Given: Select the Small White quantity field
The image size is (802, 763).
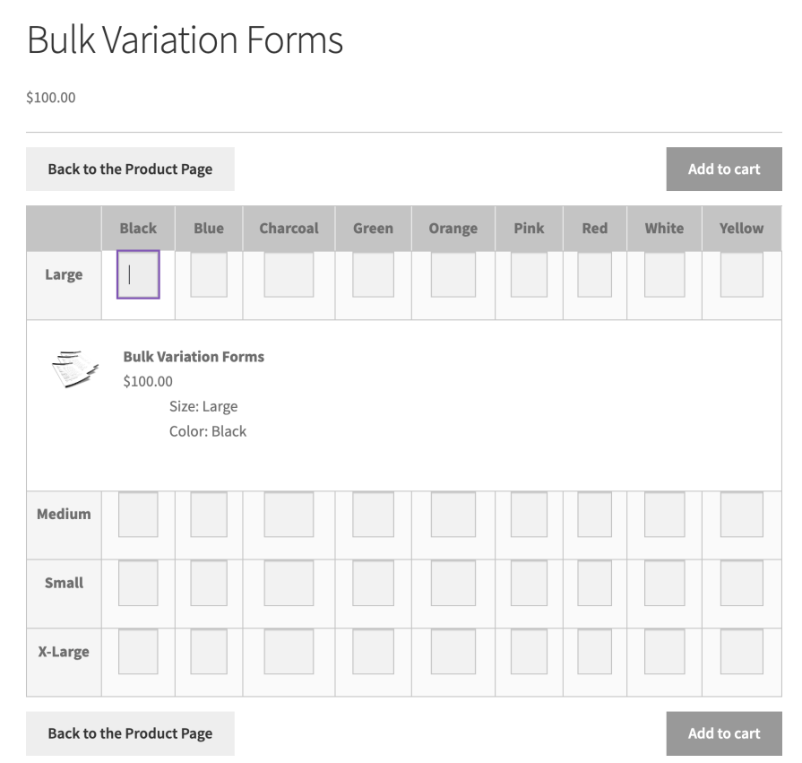Looking at the screenshot, I should click(x=664, y=583).
